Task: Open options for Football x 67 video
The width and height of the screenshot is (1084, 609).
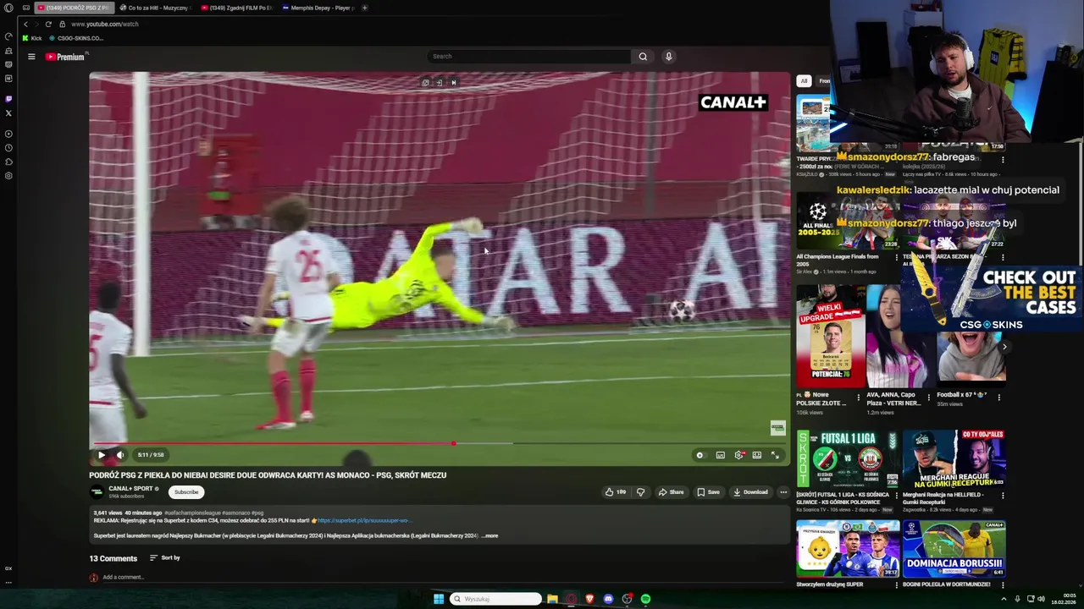Action: click(x=999, y=398)
